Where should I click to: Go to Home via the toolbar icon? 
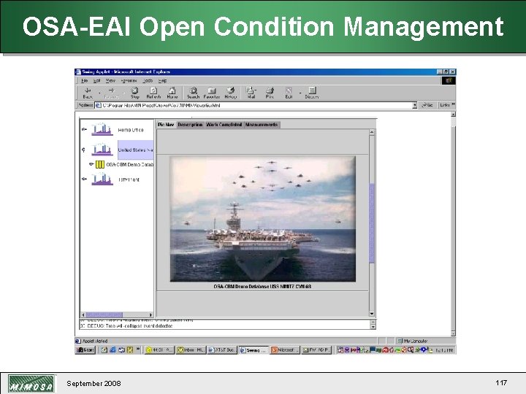pos(172,90)
